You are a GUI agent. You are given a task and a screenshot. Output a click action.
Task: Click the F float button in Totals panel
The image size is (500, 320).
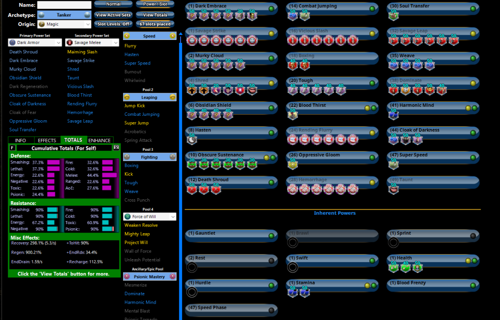[12, 148]
